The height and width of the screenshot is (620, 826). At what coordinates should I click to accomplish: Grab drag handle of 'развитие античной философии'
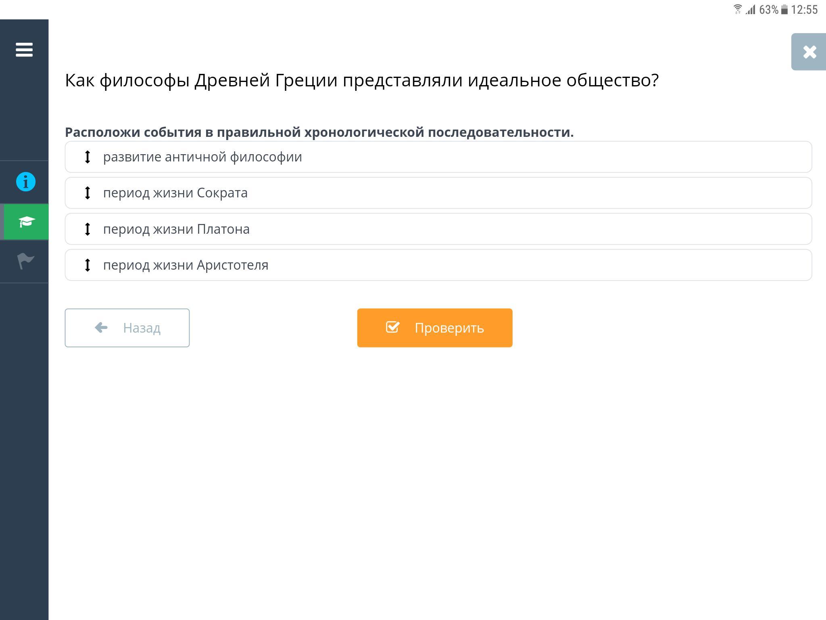tap(88, 157)
